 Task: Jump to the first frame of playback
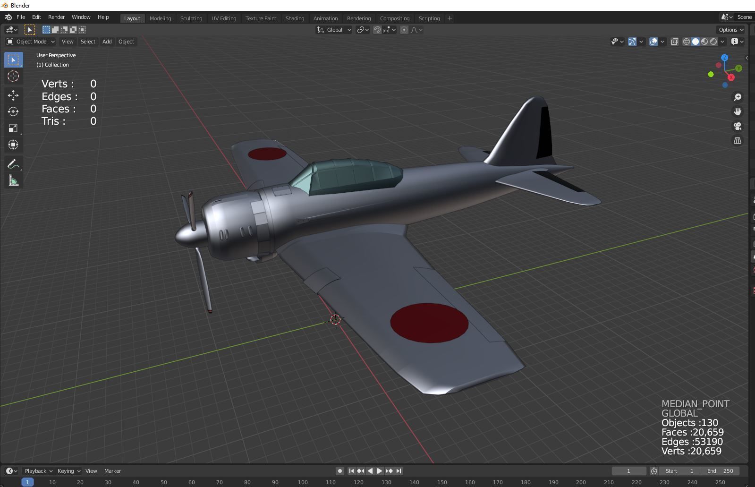coord(351,471)
